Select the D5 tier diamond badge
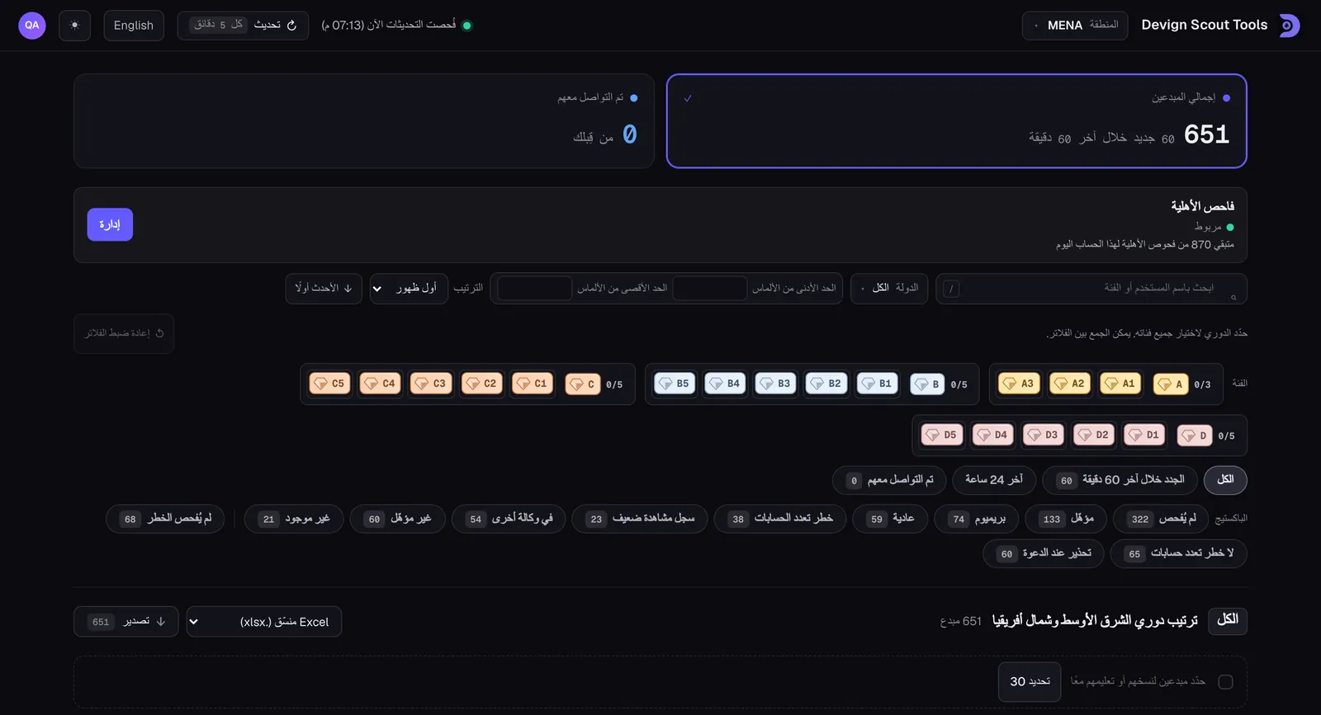Image resolution: width=1321 pixels, height=715 pixels. (x=942, y=435)
